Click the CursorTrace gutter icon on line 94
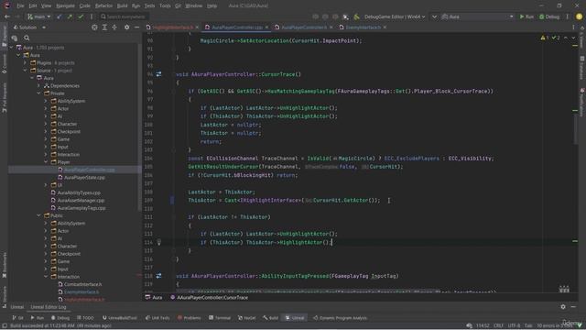 click(158, 74)
